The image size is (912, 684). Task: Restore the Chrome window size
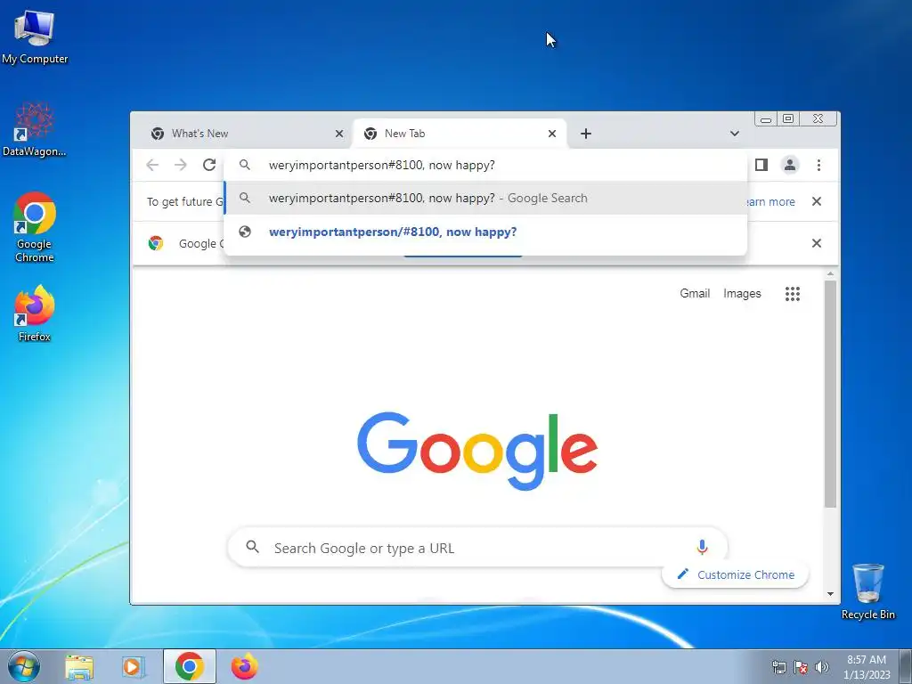[x=788, y=119]
